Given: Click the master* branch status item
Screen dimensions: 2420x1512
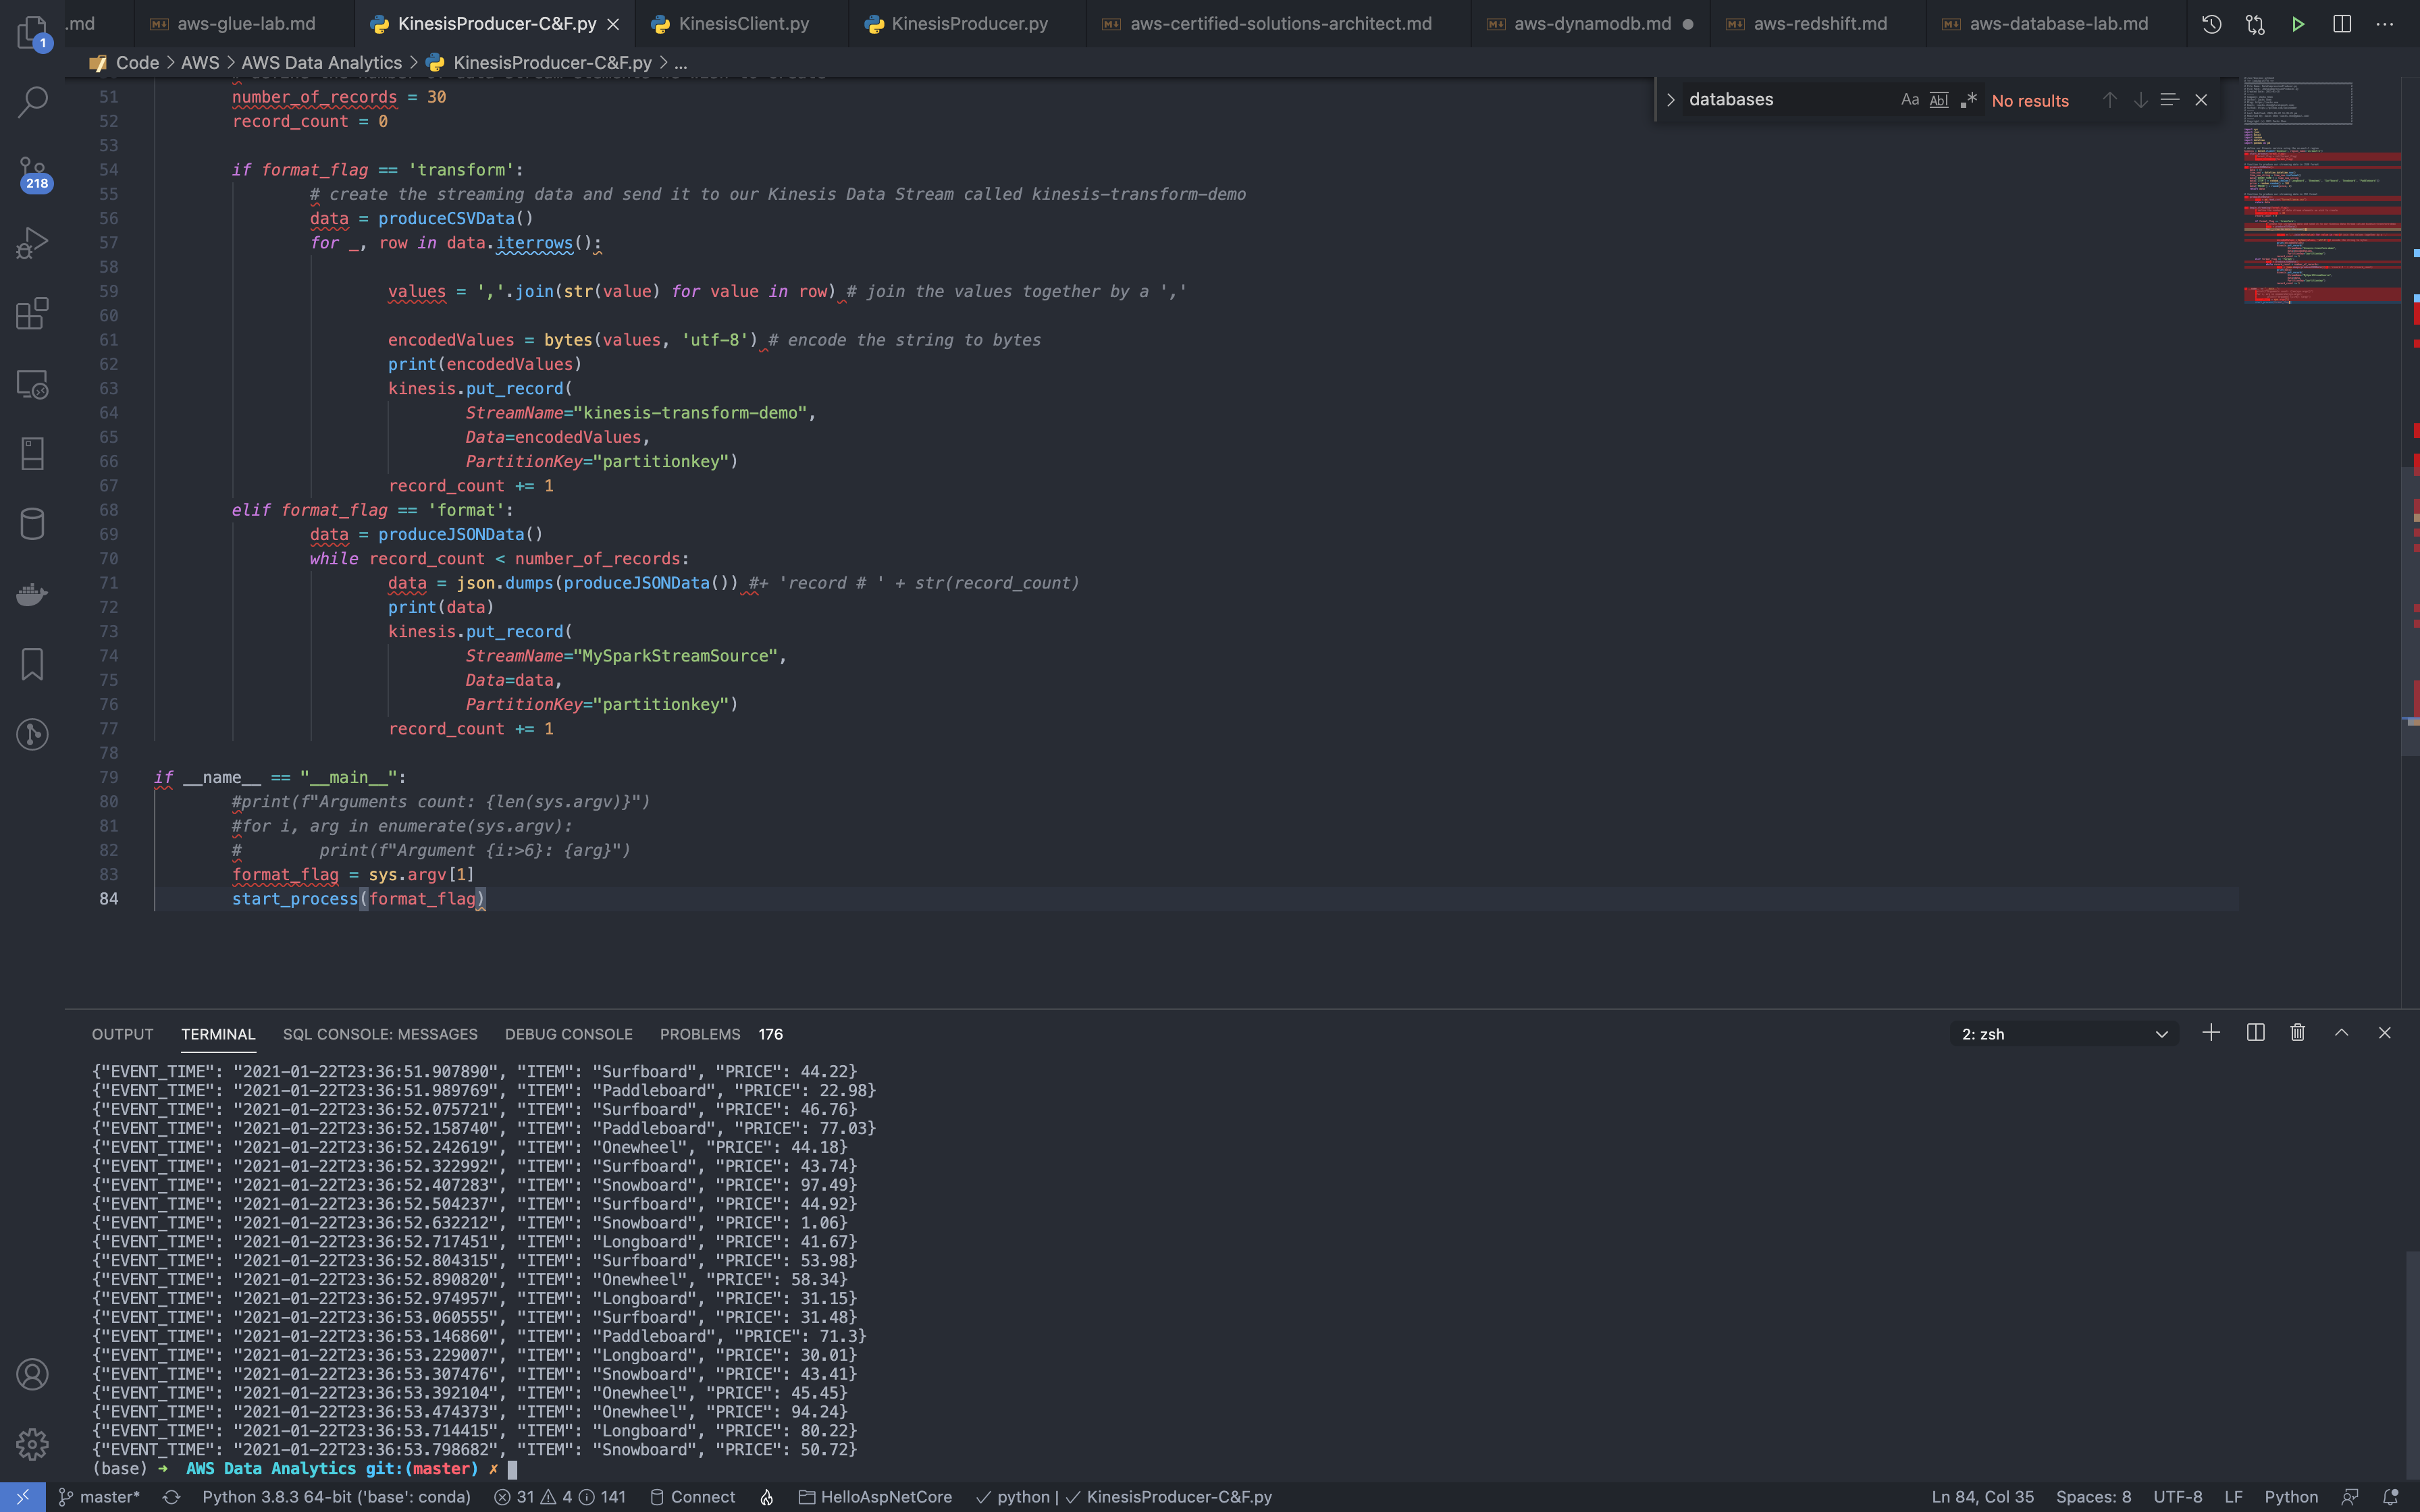Looking at the screenshot, I should click(100, 1497).
